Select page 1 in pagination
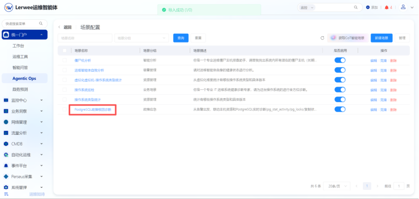This screenshot has width=419, height=199. click(x=367, y=186)
